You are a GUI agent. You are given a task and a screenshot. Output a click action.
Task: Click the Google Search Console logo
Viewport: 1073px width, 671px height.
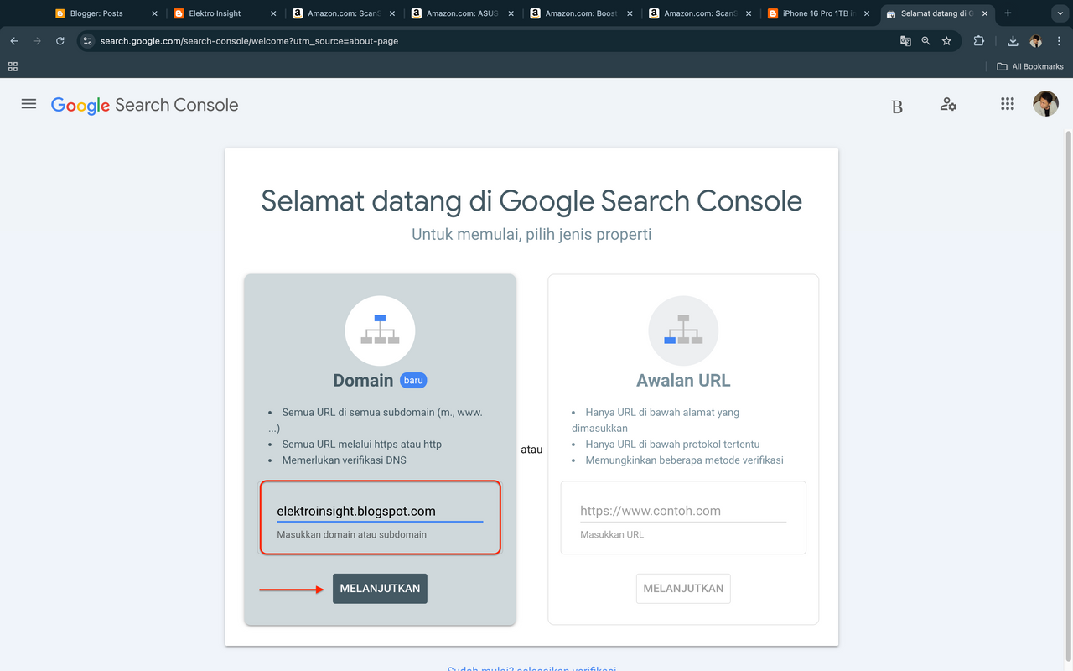145,105
